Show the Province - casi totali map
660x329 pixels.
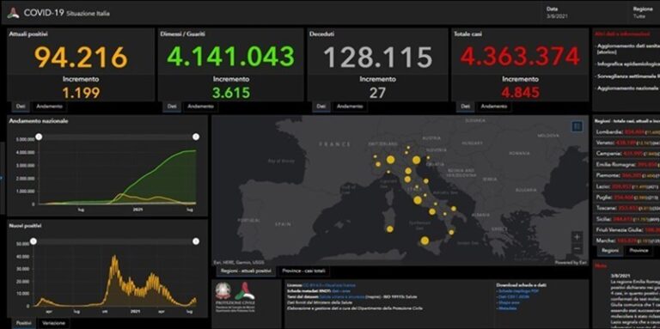tap(303, 271)
